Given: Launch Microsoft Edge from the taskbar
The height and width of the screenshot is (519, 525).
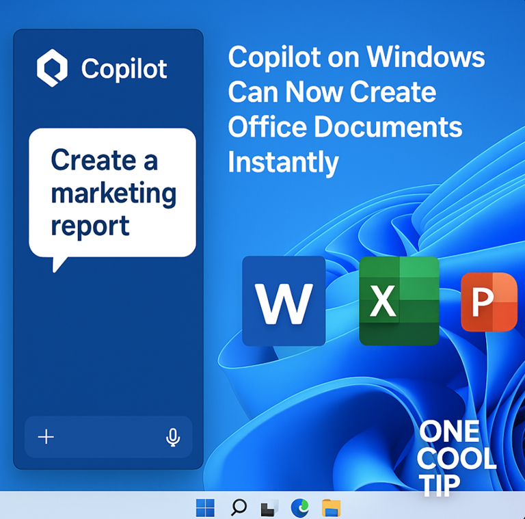Looking at the screenshot, I should click(299, 507).
